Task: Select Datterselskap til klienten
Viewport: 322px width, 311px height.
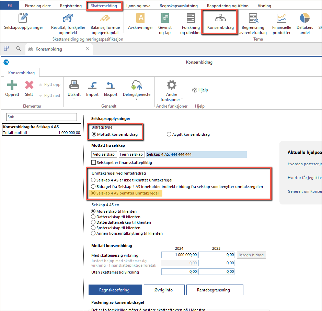Action: click(93, 217)
